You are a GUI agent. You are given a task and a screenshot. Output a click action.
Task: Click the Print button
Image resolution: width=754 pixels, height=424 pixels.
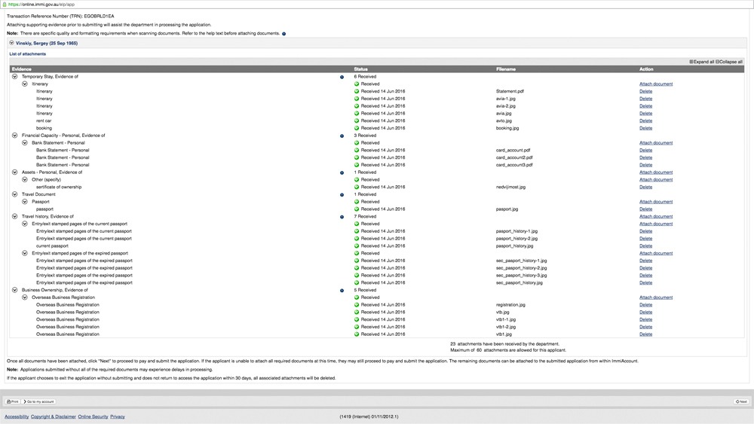click(13, 401)
